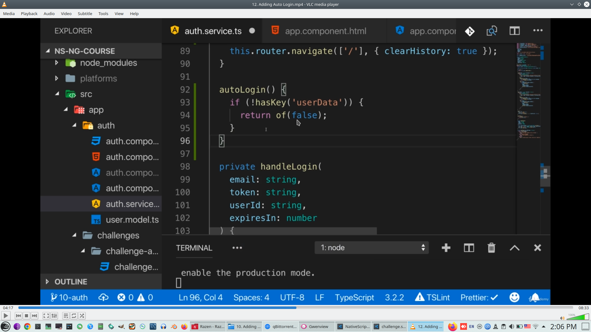The height and width of the screenshot is (332, 591).
Task: Open extended settings equalizer icon
Action: click(x=54, y=316)
